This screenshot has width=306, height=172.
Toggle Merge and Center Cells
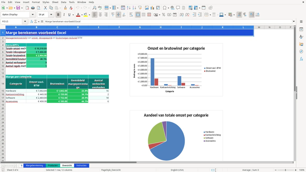click(x=138, y=15)
